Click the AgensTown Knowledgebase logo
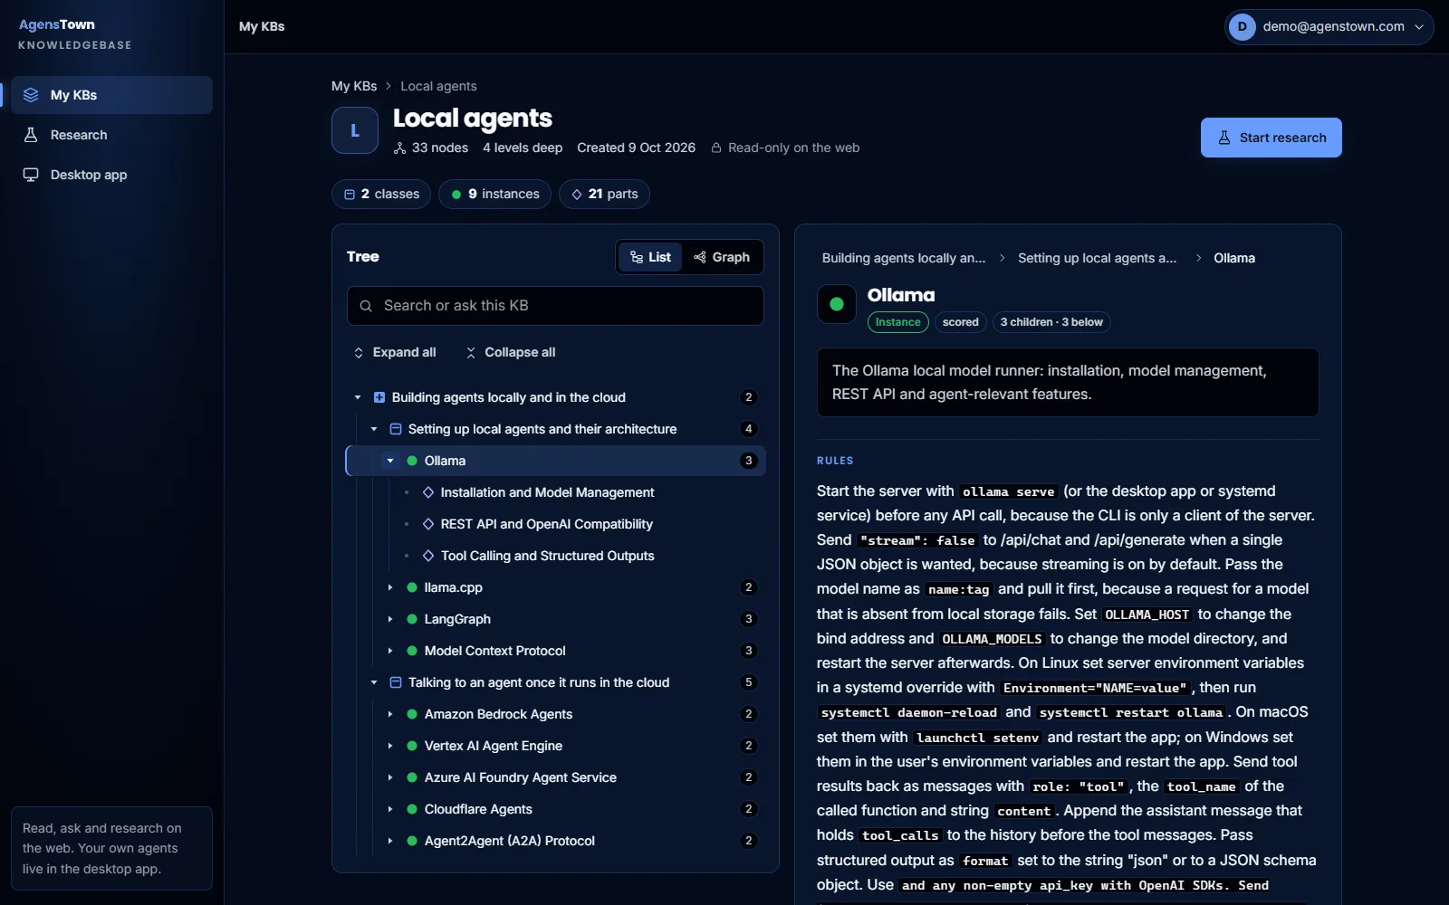 pyautogui.click(x=75, y=33)
